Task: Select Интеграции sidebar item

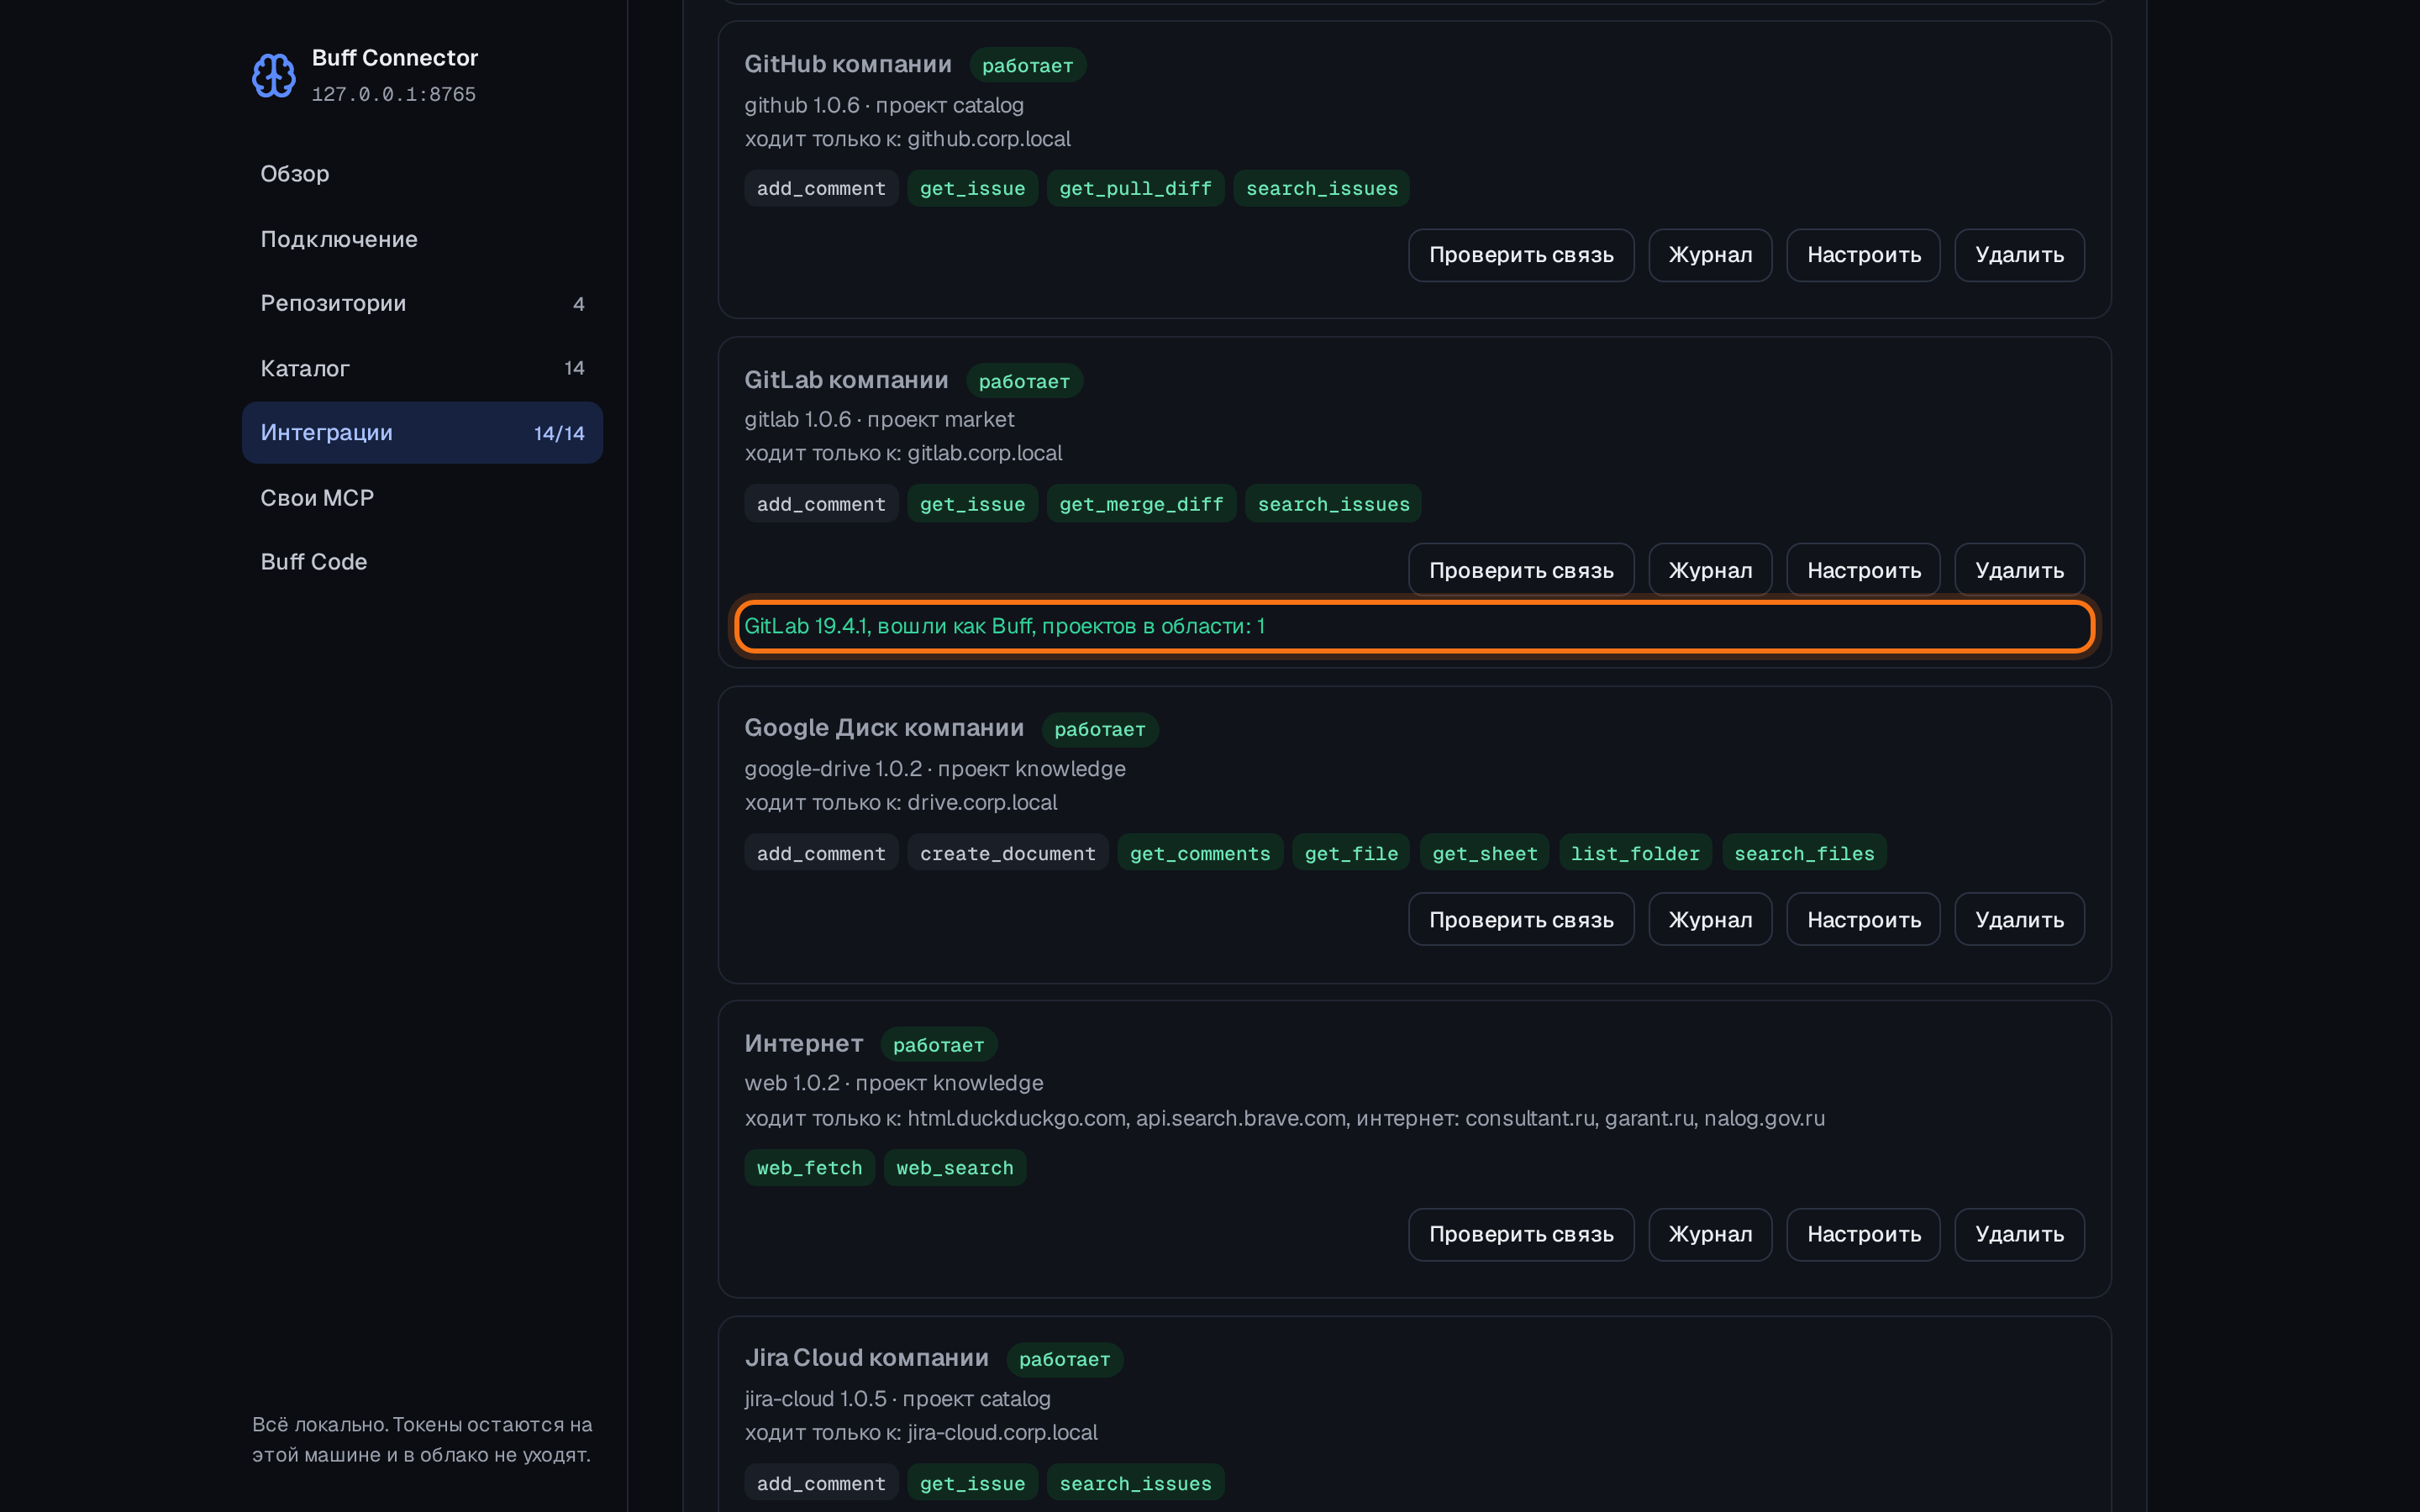Action: pos(422,433)
